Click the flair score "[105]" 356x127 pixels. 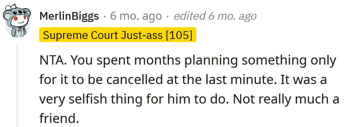[x=179, y=36]
